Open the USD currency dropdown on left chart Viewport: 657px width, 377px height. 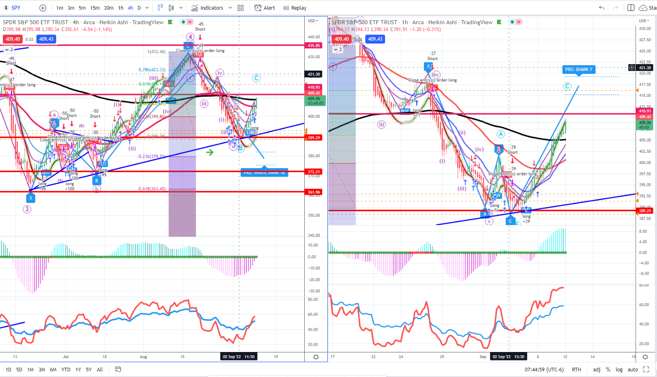(x=313, y=21)
